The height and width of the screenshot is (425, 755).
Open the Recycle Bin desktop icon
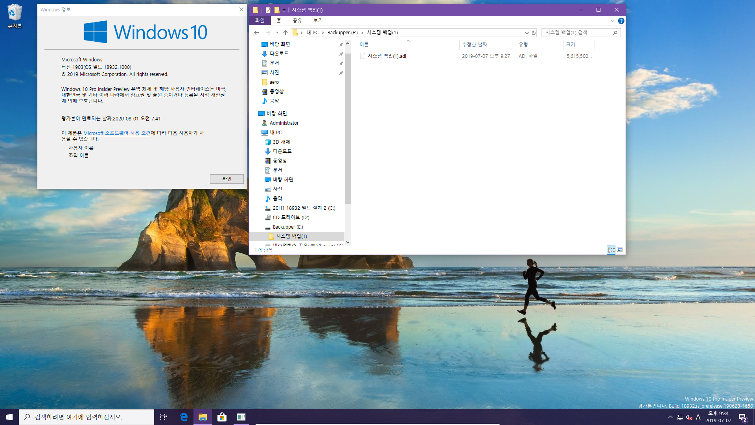tap(15, 16)
